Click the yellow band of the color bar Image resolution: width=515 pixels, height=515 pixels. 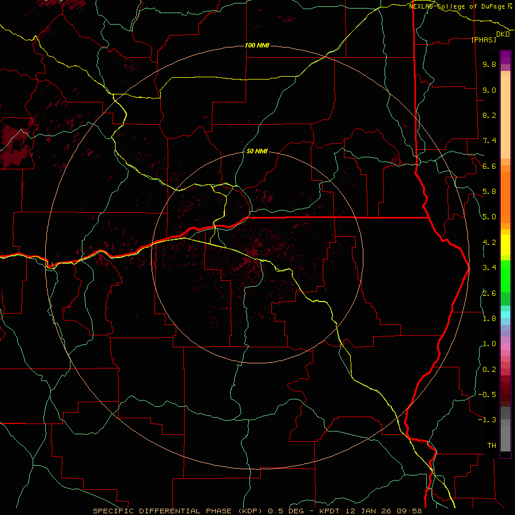(505, 245)
